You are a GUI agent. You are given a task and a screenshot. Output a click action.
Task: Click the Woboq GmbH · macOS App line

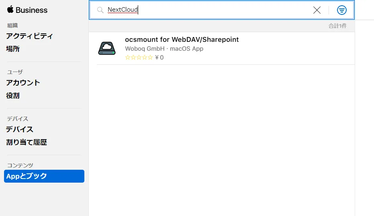(x=164, y=49)
